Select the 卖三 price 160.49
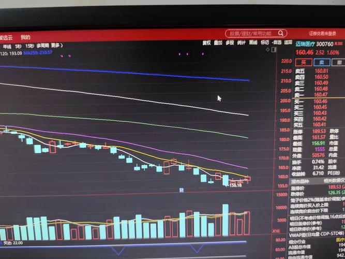 point(321,83)
